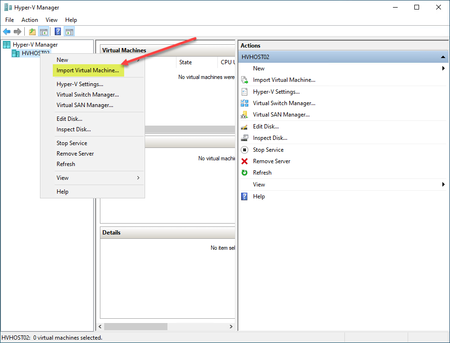Viewport: 450px width, 343px height.
Task: Click the Stop Service icon in Actions
Action: 244,150
